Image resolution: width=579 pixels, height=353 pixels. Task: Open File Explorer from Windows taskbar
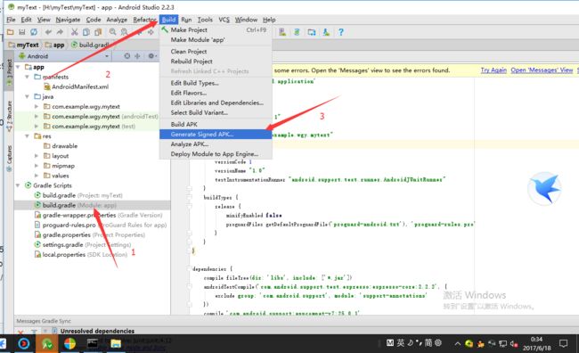pyautogui.click(x=116, y=343)
